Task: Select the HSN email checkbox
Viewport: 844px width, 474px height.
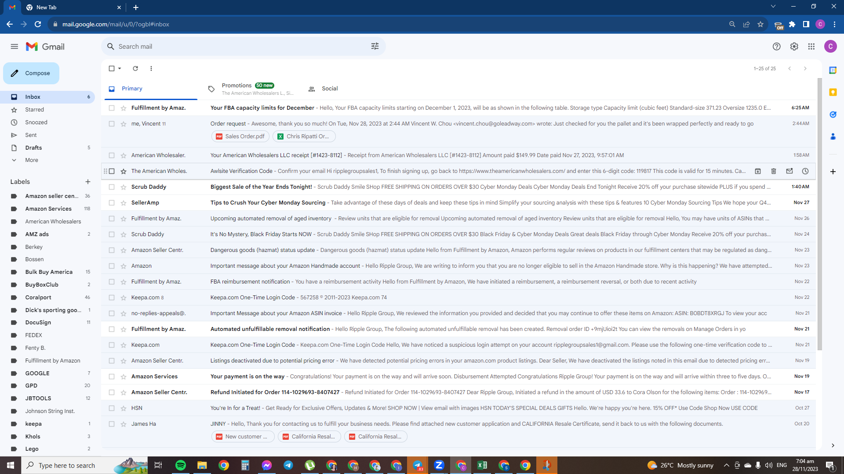Action: [112, 408]
